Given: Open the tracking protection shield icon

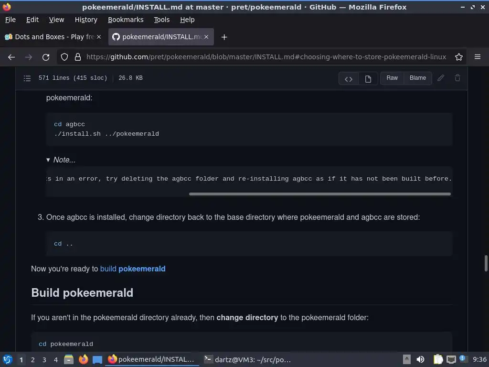Looking at the screenshot, I should pyautogui.click(x=64, y=57).
